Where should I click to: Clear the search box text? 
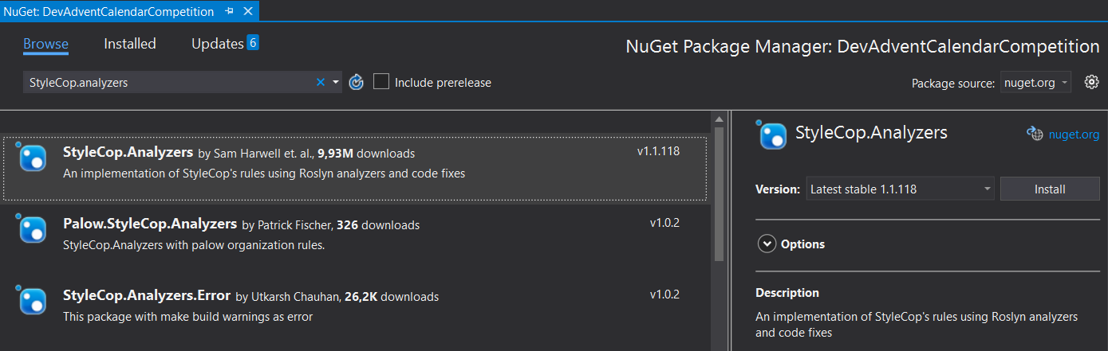tap(321, 82)
